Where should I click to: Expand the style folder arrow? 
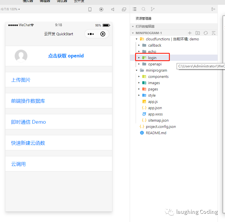(139, 95)
